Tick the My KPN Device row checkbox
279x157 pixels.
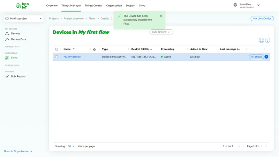click(56, 57)
